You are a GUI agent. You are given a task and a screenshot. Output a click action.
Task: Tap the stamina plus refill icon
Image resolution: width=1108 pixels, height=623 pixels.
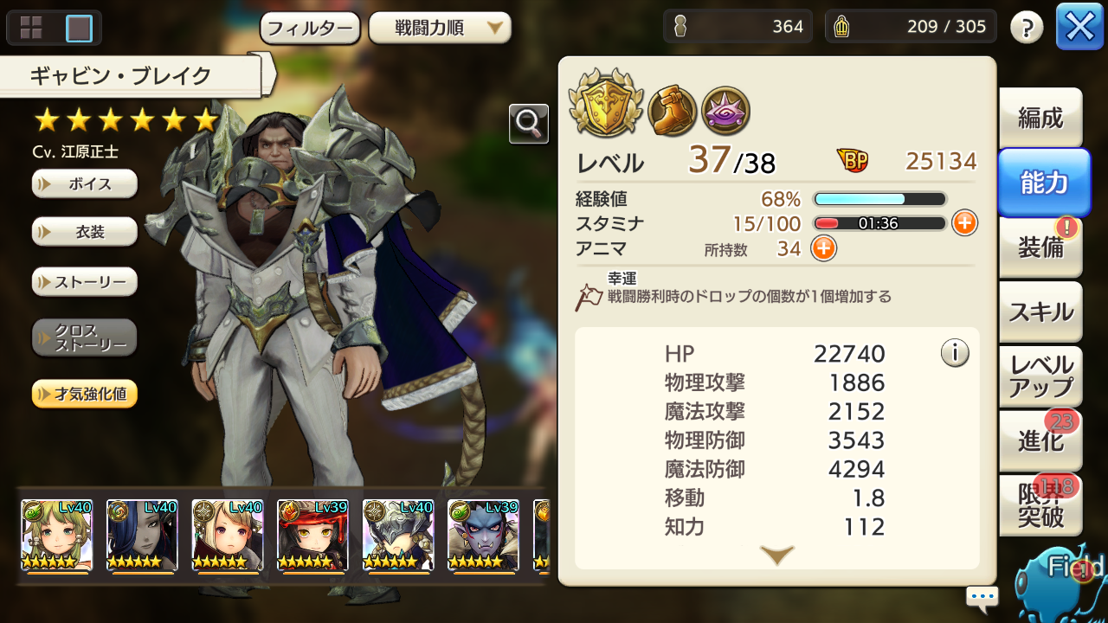point(964,223)
